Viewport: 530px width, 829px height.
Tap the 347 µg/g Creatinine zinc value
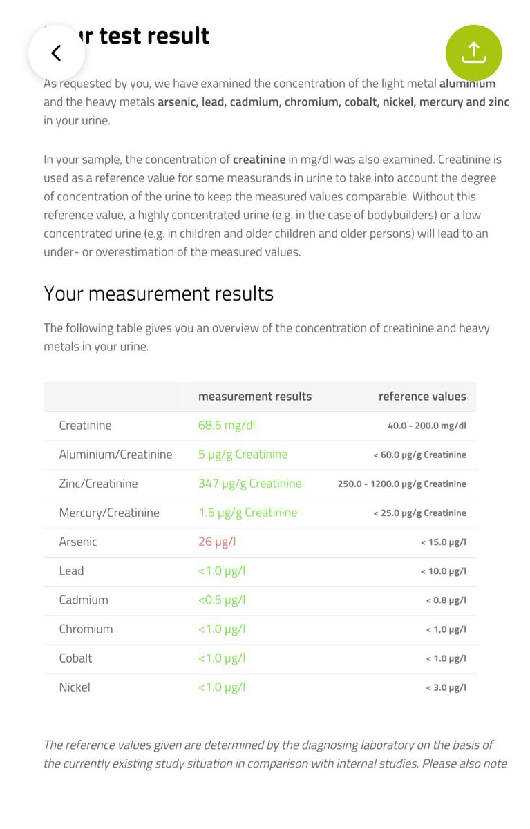coord(249,484)
